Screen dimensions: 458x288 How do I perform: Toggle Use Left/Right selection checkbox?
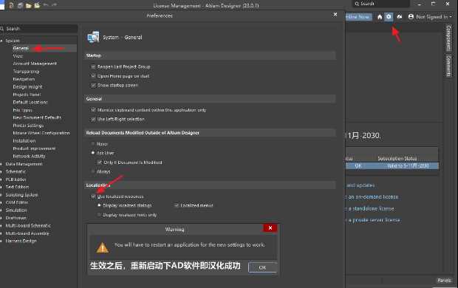point(93,119)
